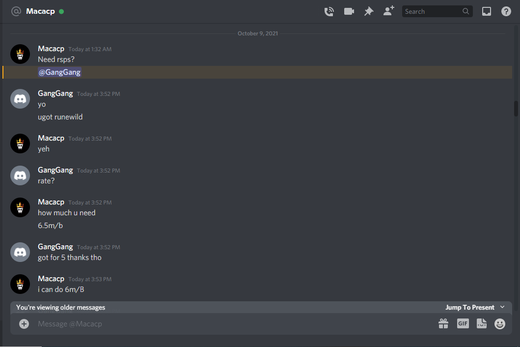Open Macacp's avatar on the Need rsps? message
520x347 pixels.
click(x=20, y=54)
